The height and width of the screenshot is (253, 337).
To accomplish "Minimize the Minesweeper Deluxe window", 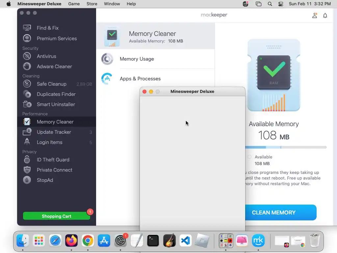I will (151, 92).
